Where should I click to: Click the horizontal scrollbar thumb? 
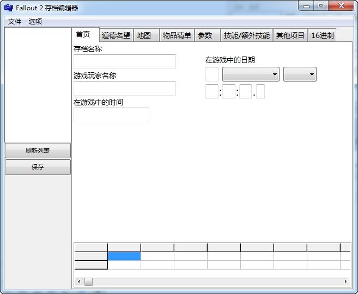pyautogui.click(x=89, y=282)
